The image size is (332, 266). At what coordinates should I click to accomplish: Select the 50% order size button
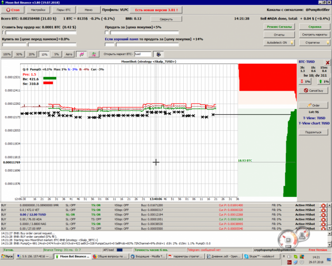click(19, 54)
